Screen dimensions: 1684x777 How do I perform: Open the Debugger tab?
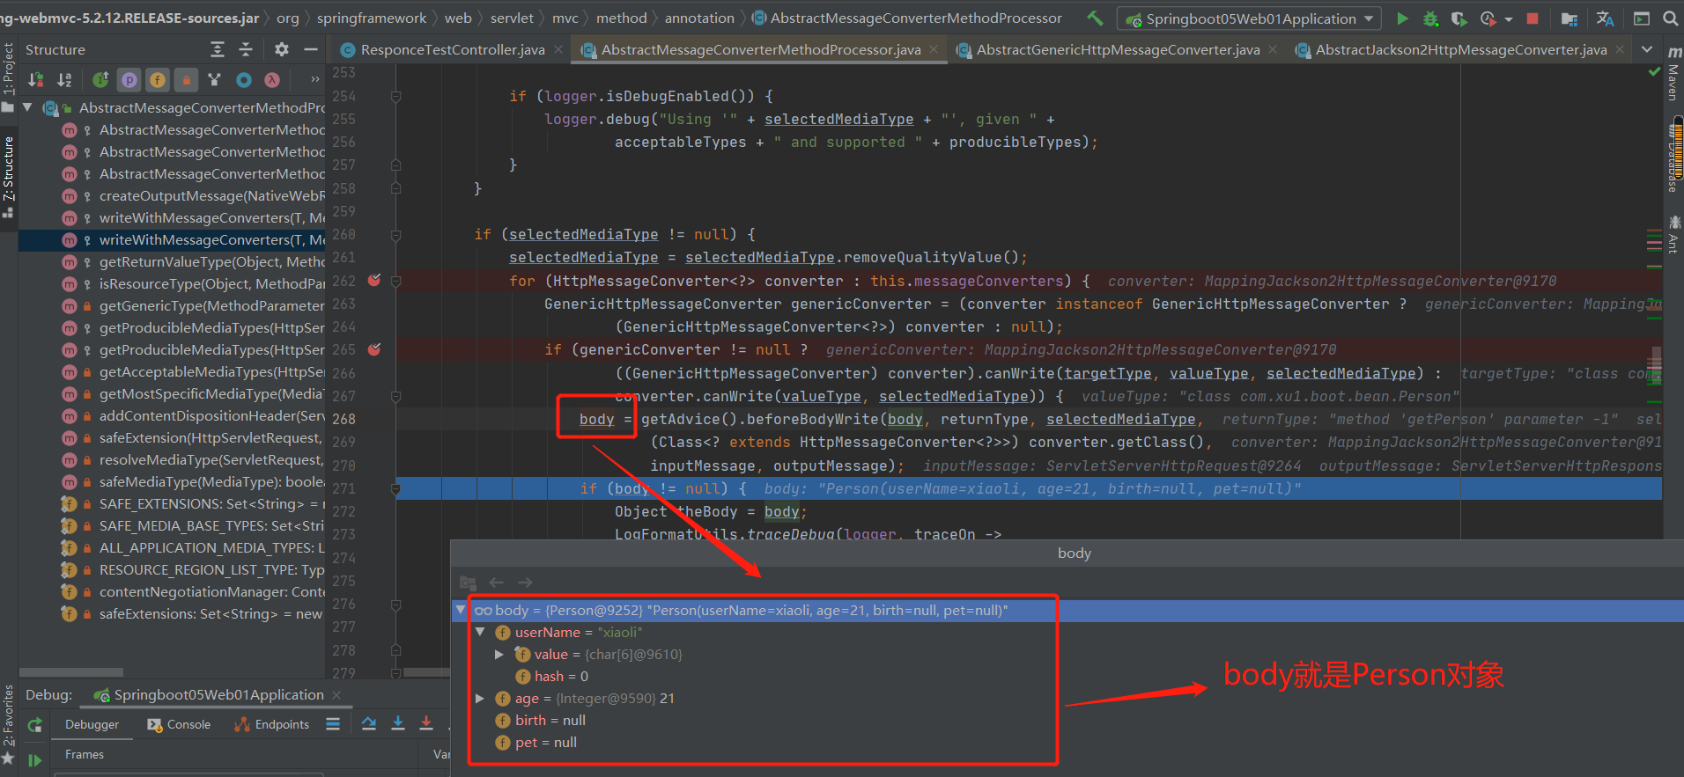click(x=92, y=724)
